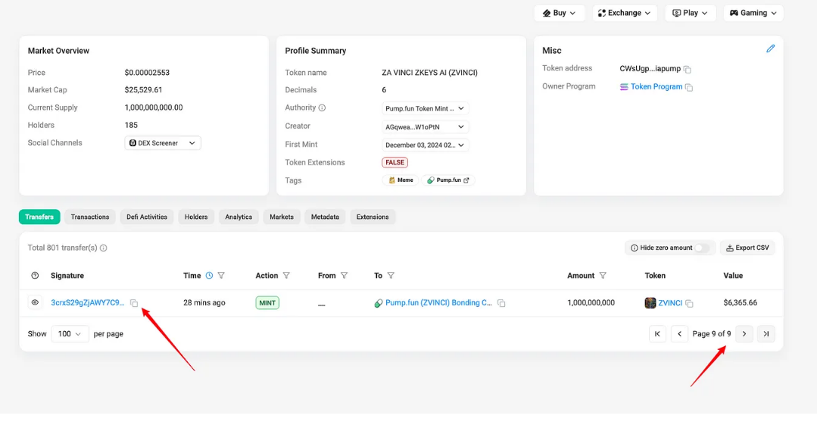Open the Defi Activities tab
Image resolution: width=817 pixels, height=428 pixels.
click(147, 217)
